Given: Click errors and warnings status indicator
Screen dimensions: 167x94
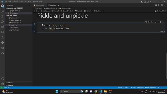Looking at the screenshot, I should tap(7, 88).
